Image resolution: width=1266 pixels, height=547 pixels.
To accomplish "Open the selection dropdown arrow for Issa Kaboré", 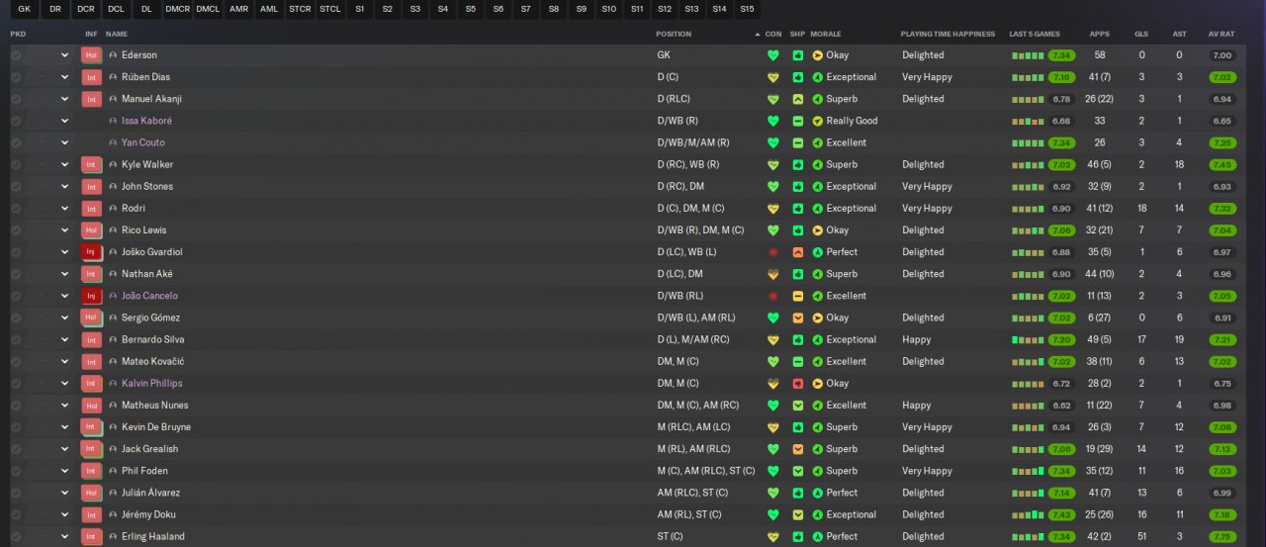I will (64, 121).
